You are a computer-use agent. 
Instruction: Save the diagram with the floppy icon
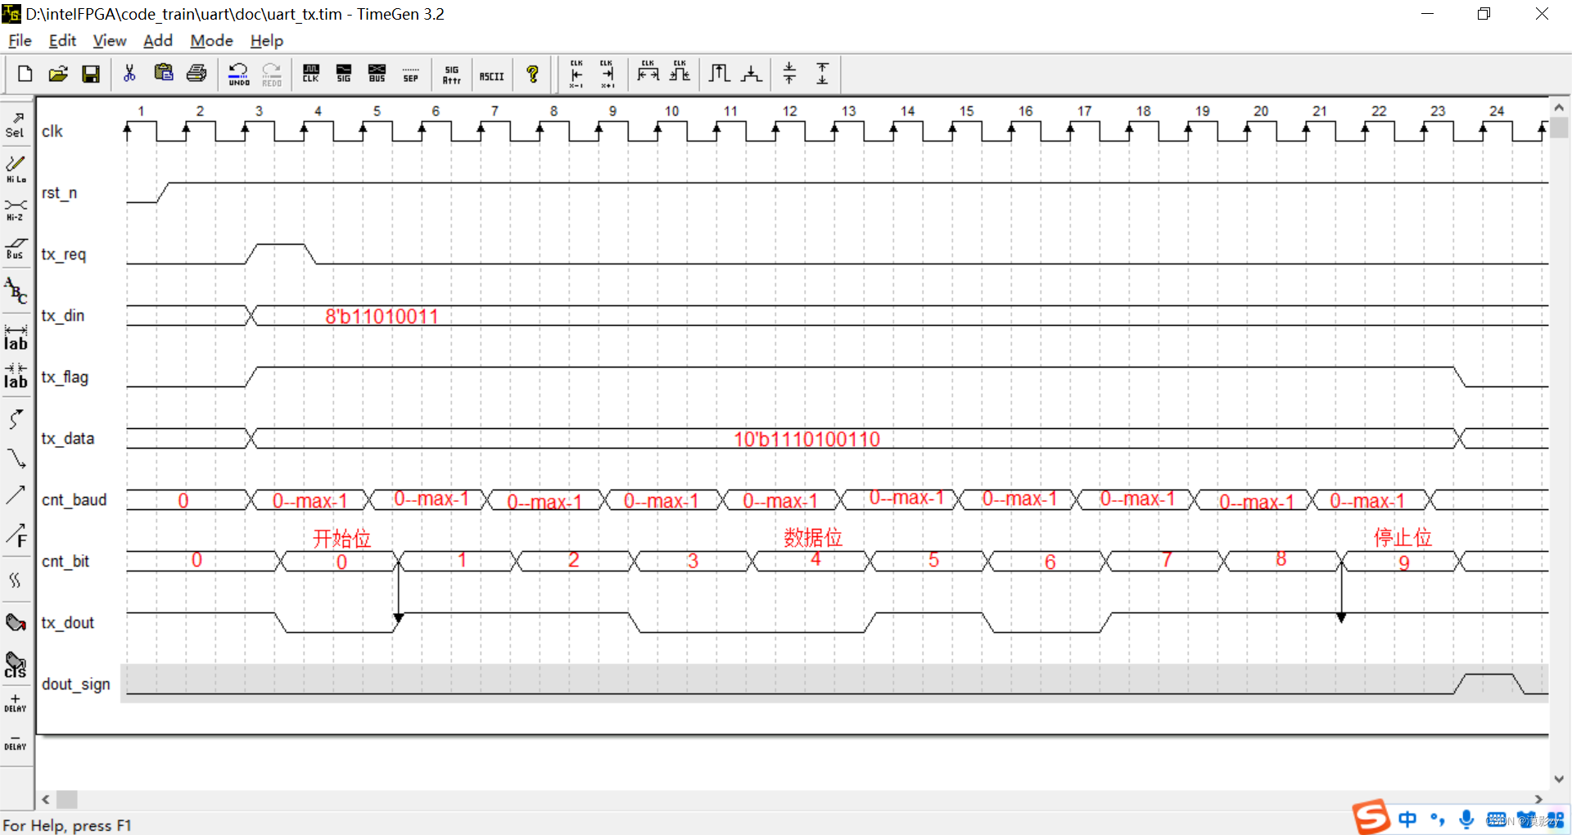pos(91,74)
